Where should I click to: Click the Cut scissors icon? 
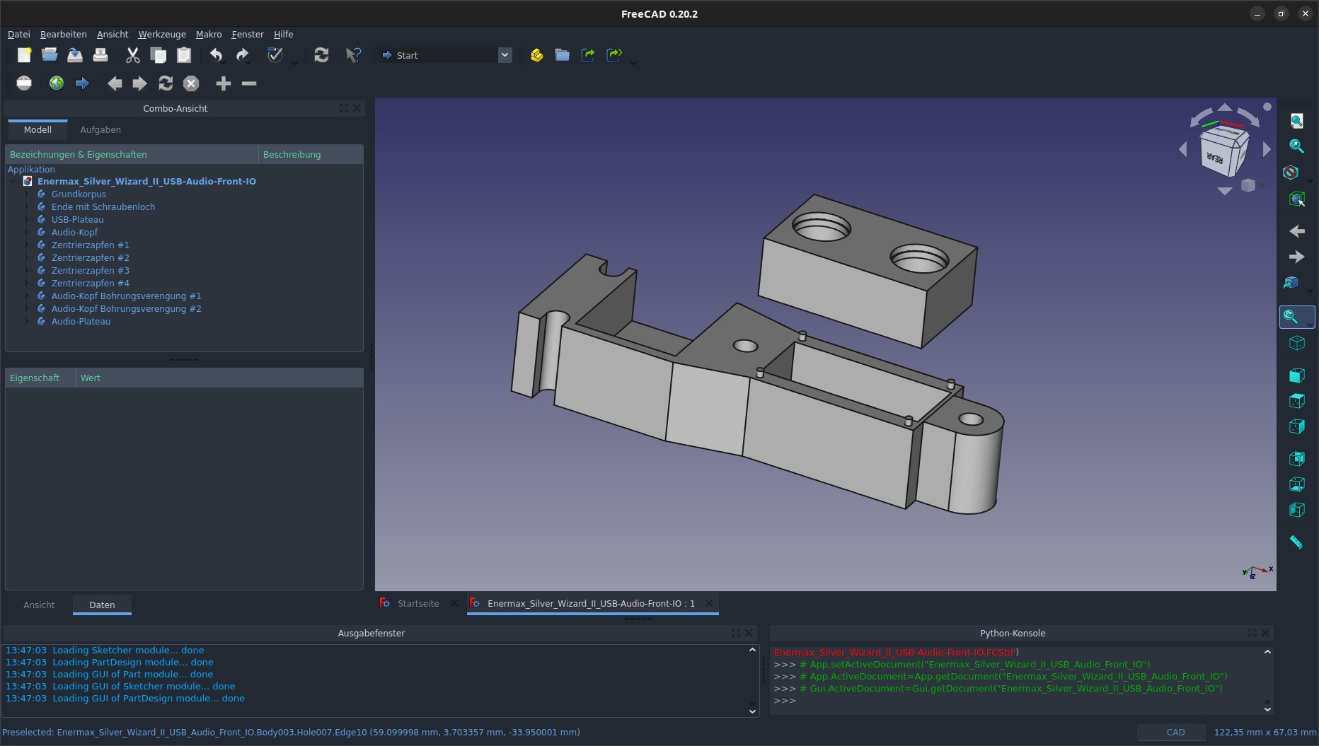coord(132,55)
